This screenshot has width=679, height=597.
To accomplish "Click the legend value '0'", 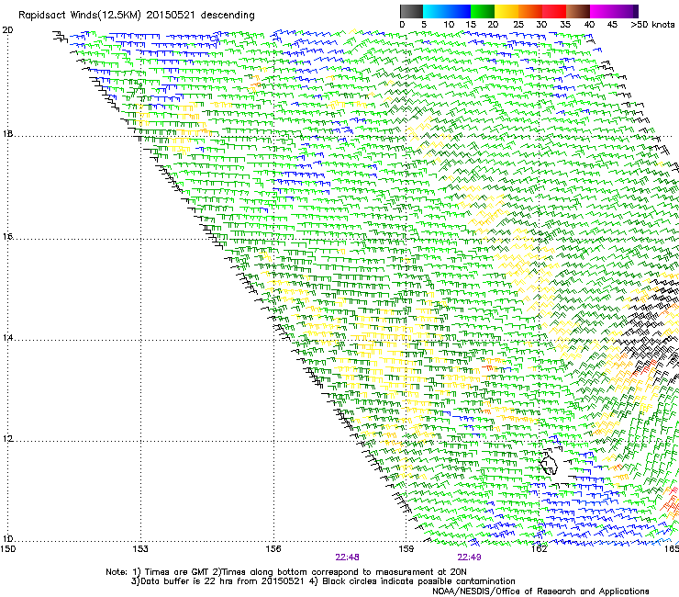I will click(402, 25).
